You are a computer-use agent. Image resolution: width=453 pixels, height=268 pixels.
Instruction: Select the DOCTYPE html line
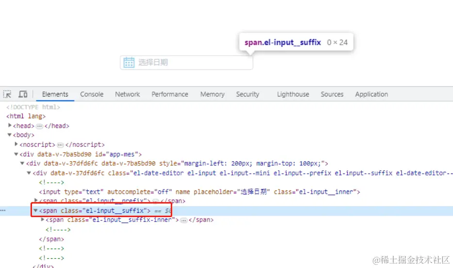coord(33,107)
